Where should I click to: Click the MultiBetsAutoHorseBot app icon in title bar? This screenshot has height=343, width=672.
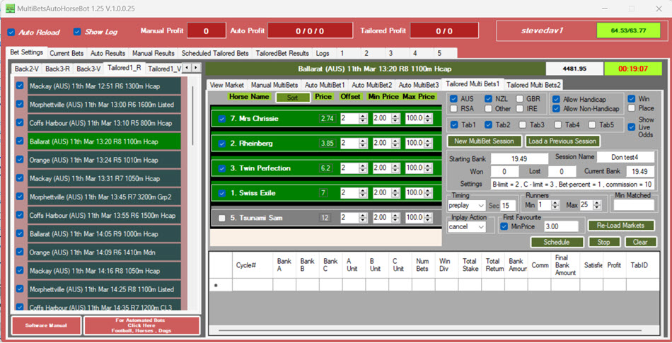[x=9, y=8]
